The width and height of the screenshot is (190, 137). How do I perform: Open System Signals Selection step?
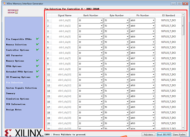21,88
